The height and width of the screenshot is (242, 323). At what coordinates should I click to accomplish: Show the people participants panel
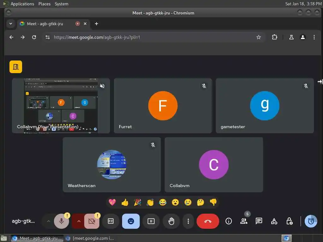point(244,221)
